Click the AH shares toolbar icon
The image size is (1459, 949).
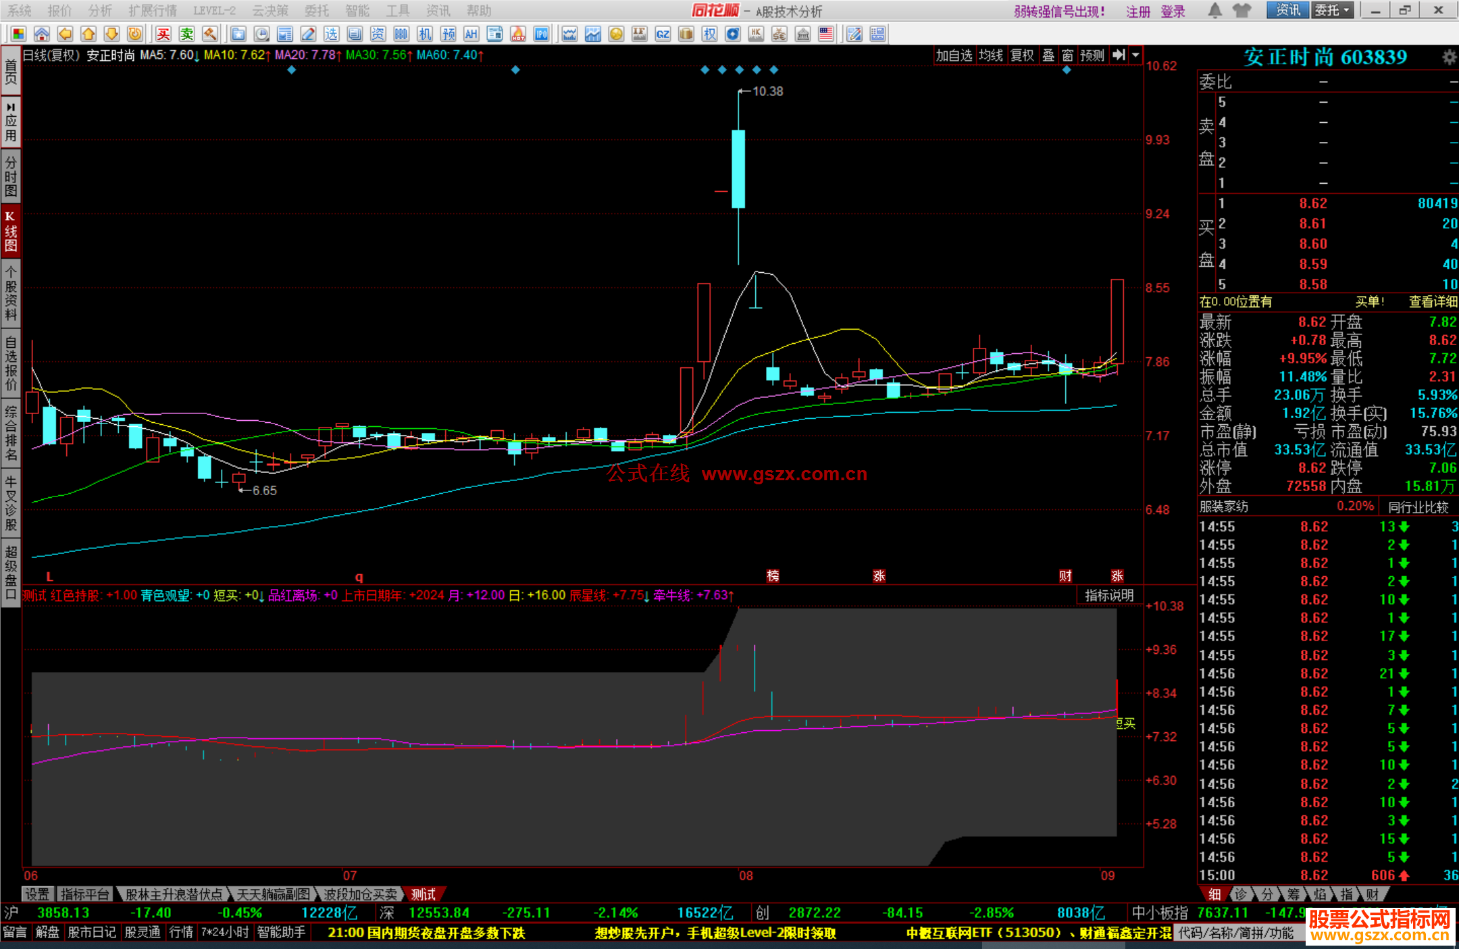pos(471,34)
